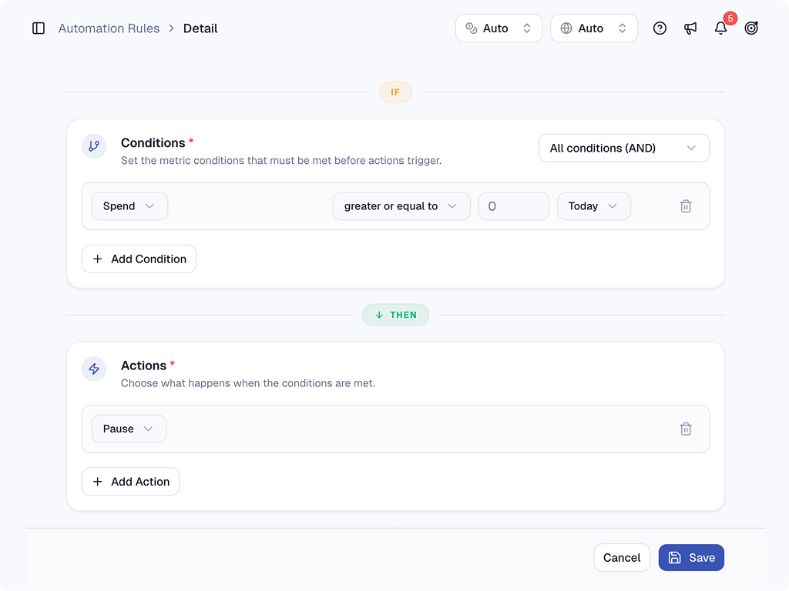Delete the Pause action row
This screenshot has height=591, width=789.
(x=686, y=429)
